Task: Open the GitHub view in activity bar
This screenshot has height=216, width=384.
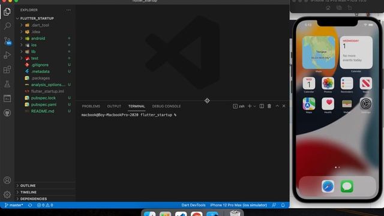Action: (x=7, y=113)
